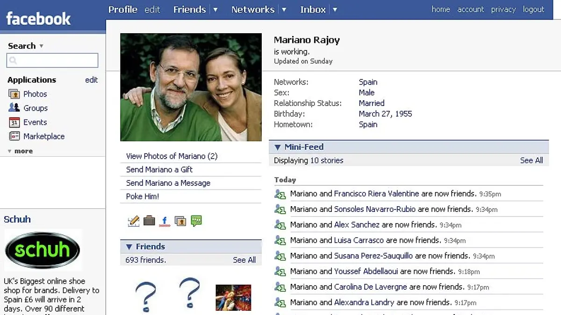Collapse the Friends section triangle
The height and width of the screenshot is (315, 561).
click(129, 247)
